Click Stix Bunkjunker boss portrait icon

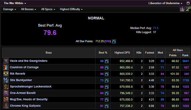6,80
